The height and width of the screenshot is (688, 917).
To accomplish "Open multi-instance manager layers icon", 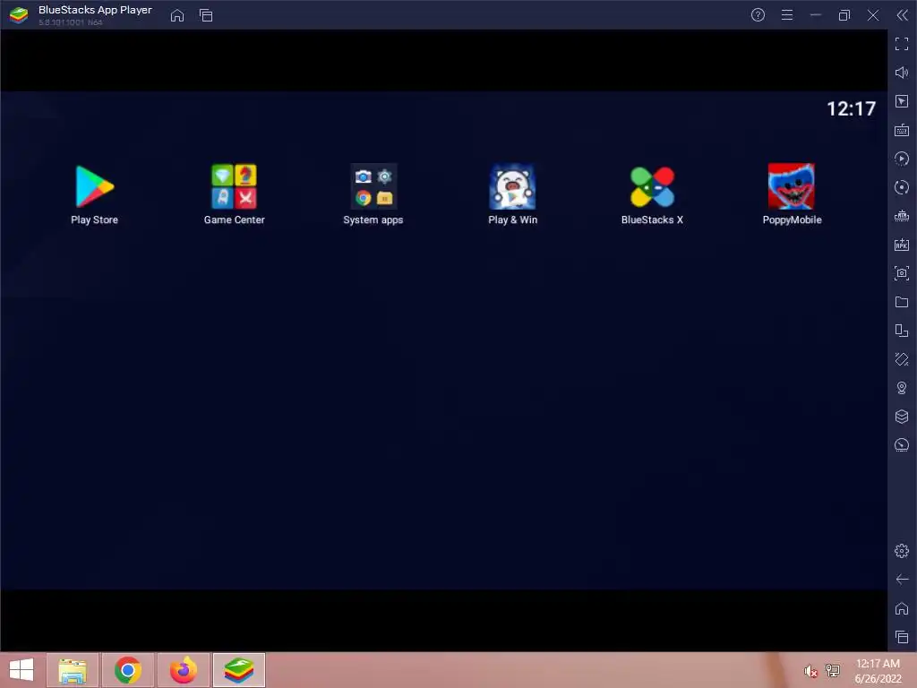I will (902, 417).
